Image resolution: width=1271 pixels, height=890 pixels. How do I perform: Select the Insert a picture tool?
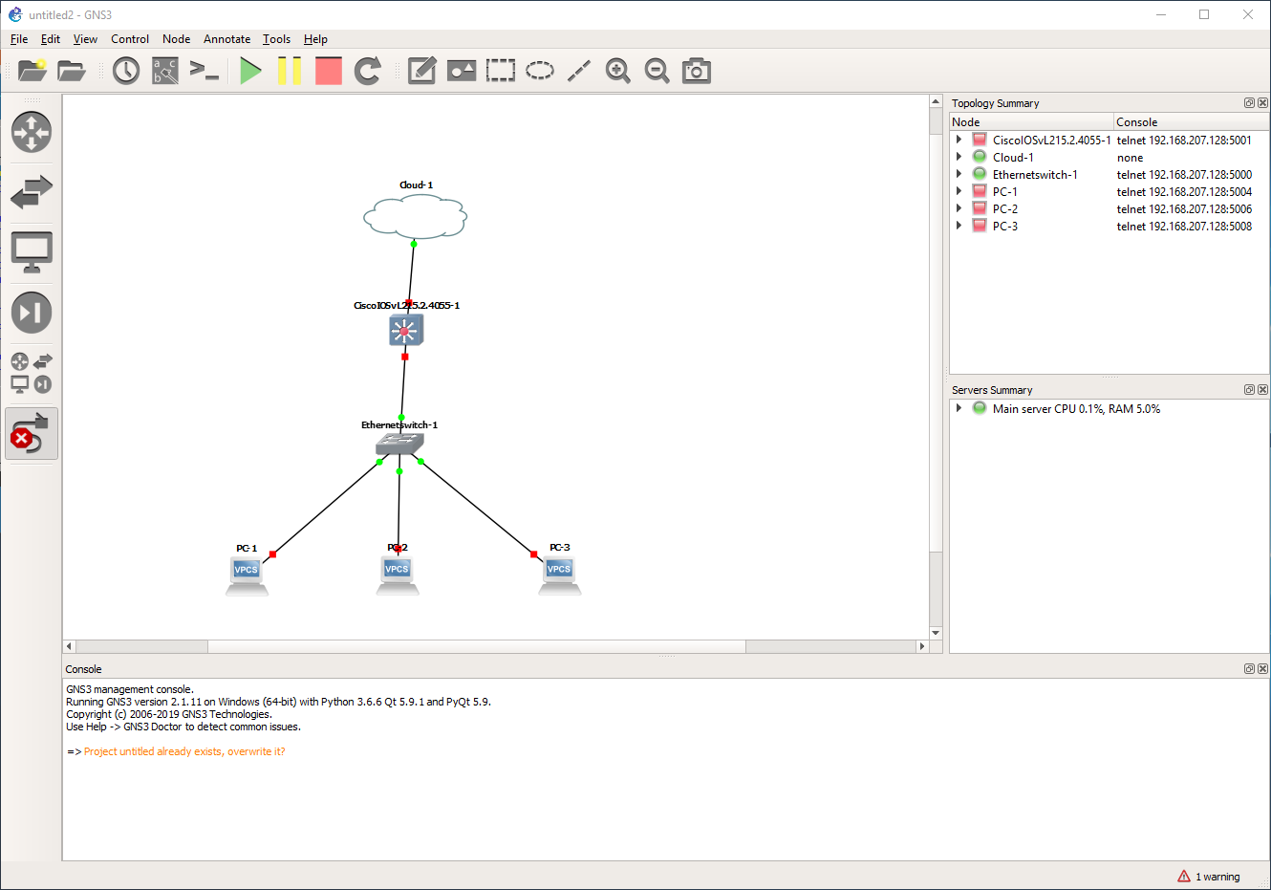462,71
